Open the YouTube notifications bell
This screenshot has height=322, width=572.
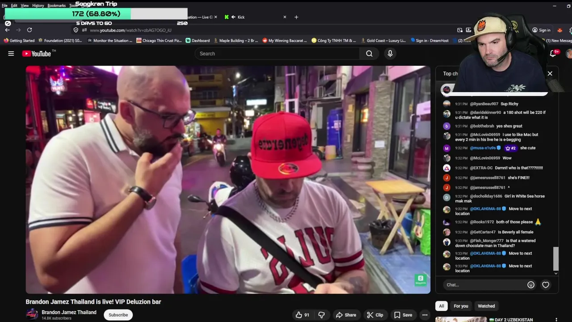553,54
